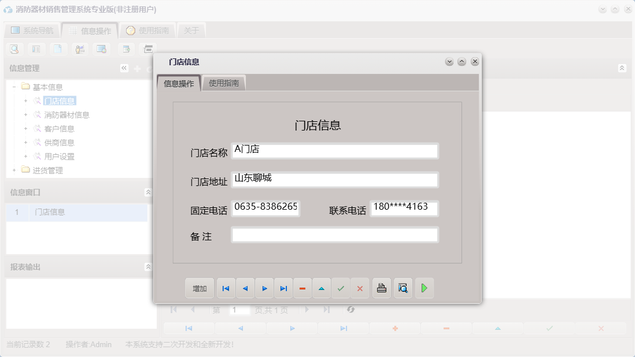
Task: Click the page number input field at bottom
Action: point(239,310)
